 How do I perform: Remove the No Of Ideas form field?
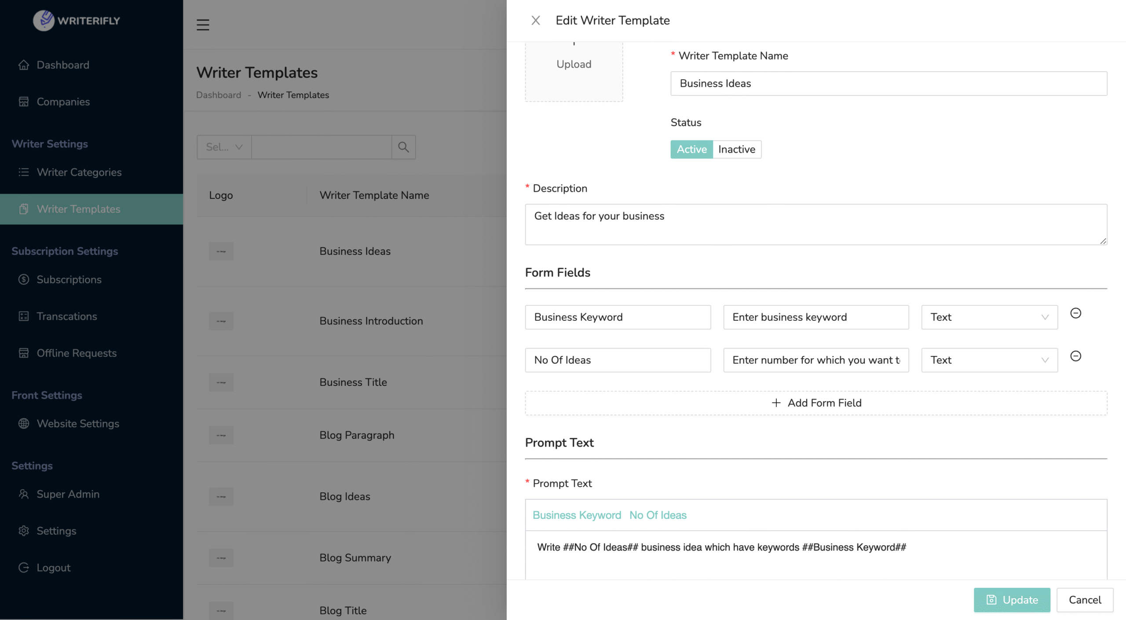(1075, 356)
